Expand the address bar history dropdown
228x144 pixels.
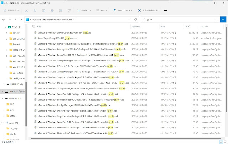click(129, 20)
